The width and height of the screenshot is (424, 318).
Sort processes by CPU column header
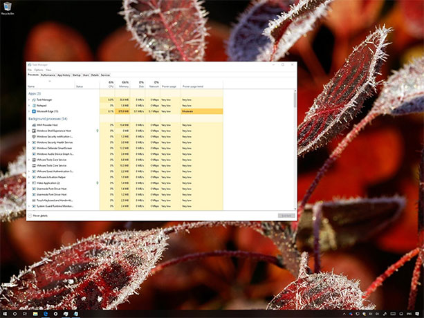107,84
